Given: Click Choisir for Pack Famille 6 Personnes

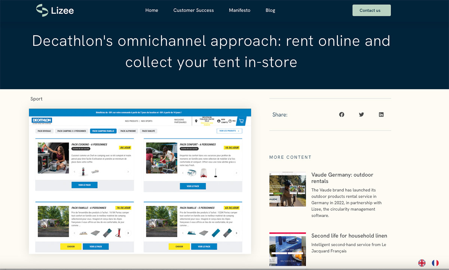Looking at the screenshot, I should click(71, 247).
